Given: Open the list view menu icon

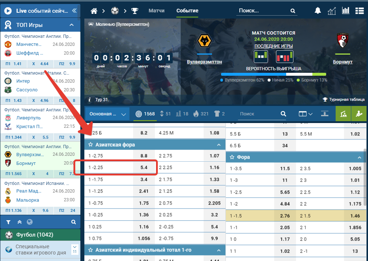Looking at the screenshot, I should click(359, 11).
